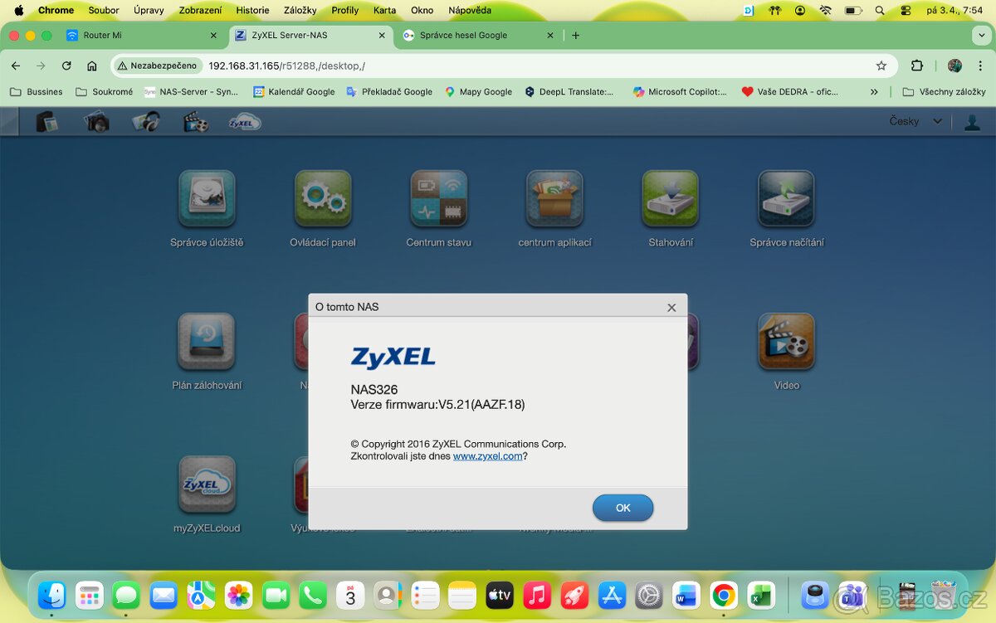Viewport: 996px width, 623px height.
Task: Open Spotlight search in the menu bar
Action: coord(880,11)
